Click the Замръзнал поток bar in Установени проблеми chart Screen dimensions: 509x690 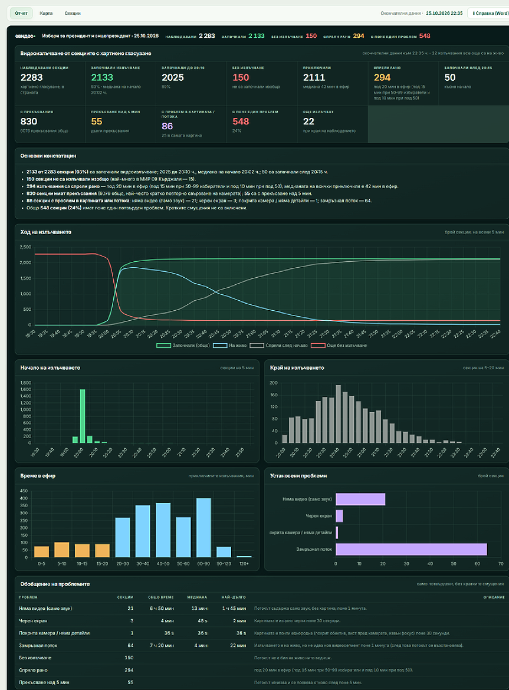[x=411, y=549]
